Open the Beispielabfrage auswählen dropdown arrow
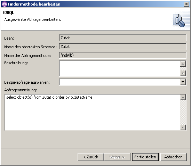The width and height of the screenshot is (191, 166). tap(183, 82)
